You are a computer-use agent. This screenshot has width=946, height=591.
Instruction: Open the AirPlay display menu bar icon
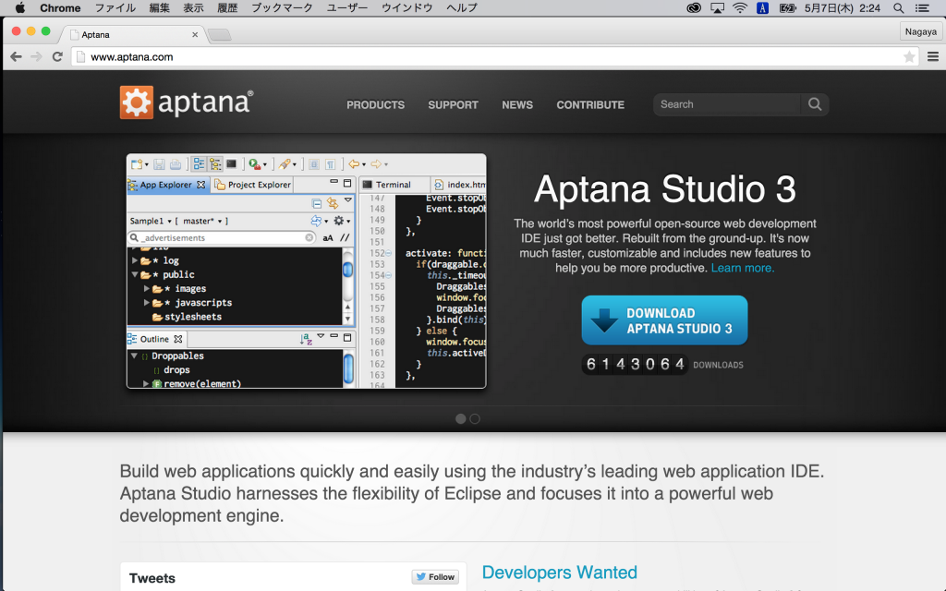click(x=717, y=7)
